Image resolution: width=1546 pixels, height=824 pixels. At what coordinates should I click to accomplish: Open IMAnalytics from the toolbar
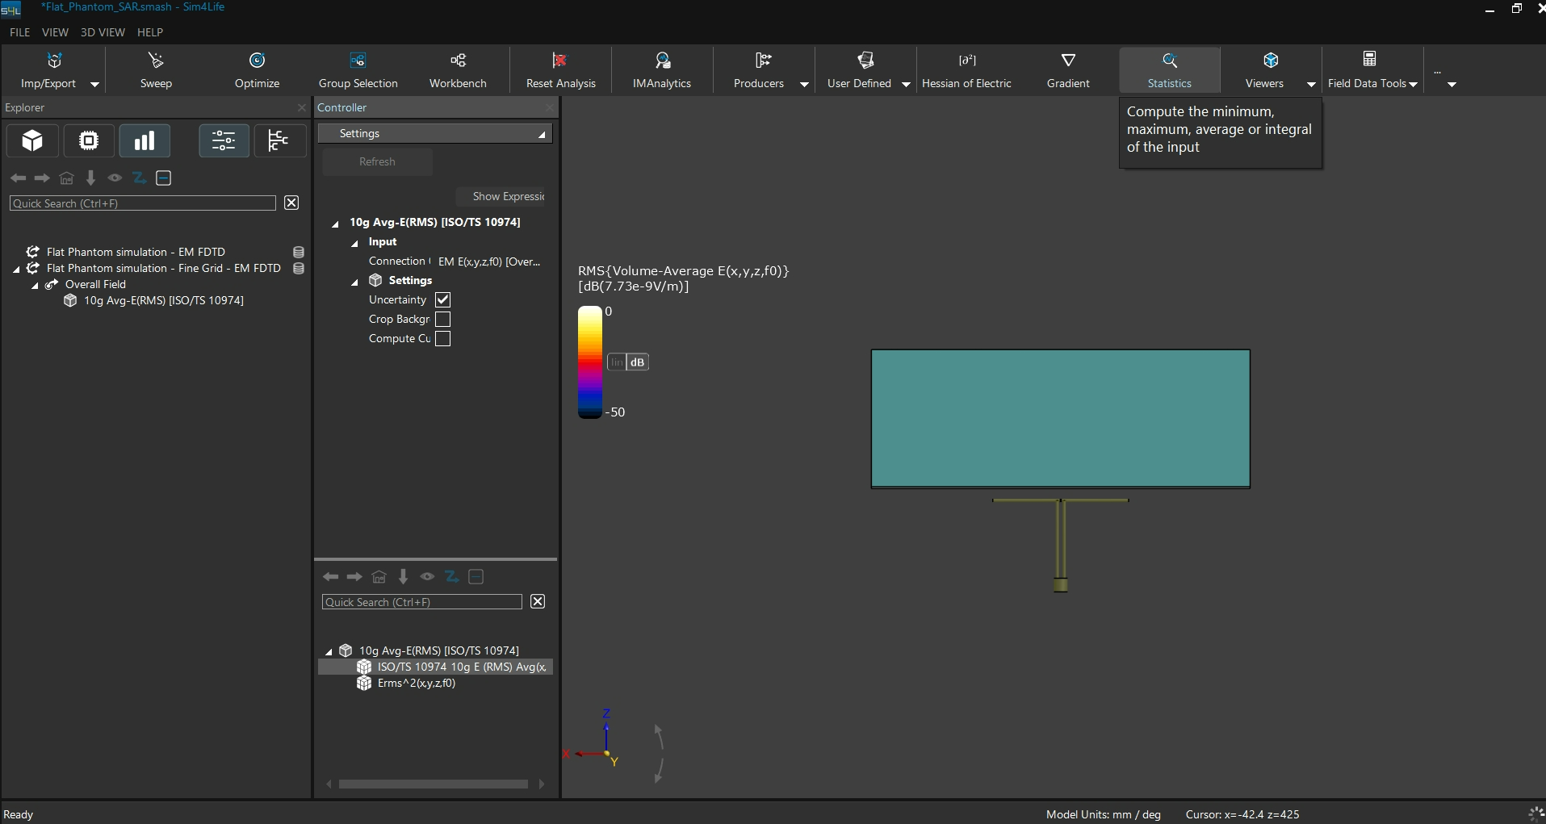[662, 70]
